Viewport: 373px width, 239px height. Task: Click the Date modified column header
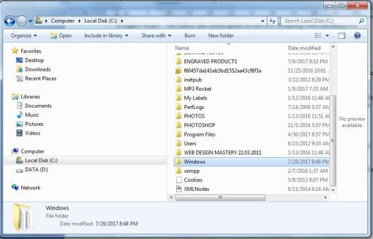[304, 48]
